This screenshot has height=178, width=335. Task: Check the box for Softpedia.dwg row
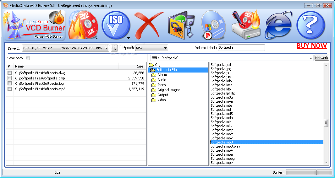point(10,73)
